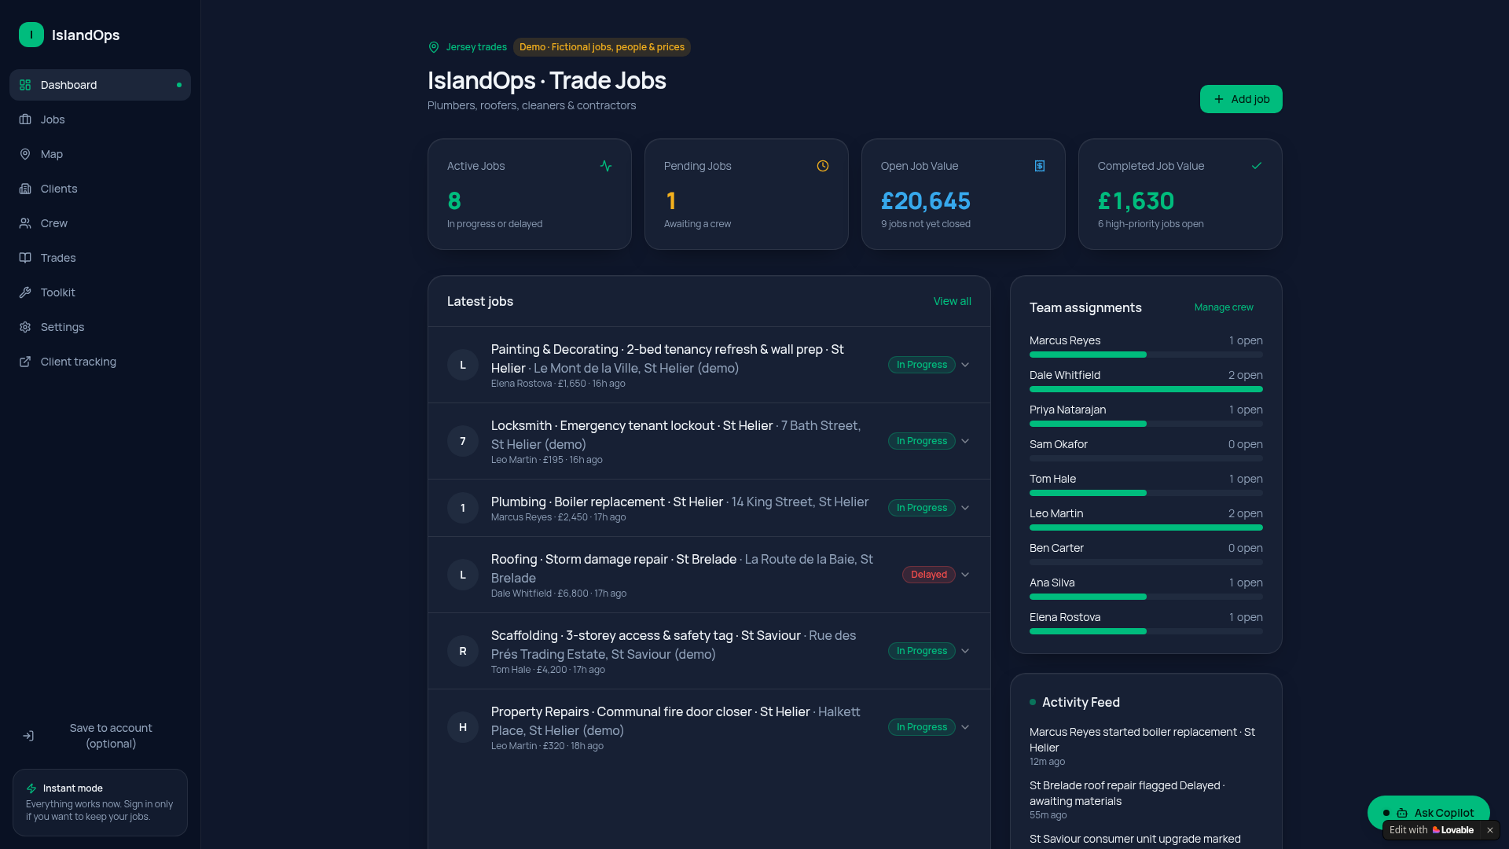Expand the Scaffolding 3-storey access job row
The width and height of the screenshot is (1509, 849).
click(x=965, y=651)
